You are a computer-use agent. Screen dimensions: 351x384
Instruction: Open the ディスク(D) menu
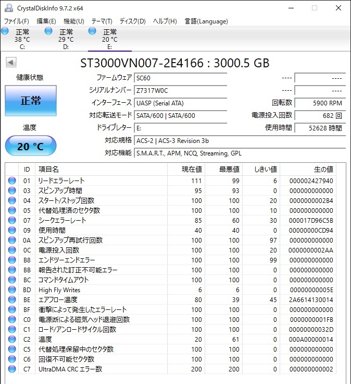132,21
